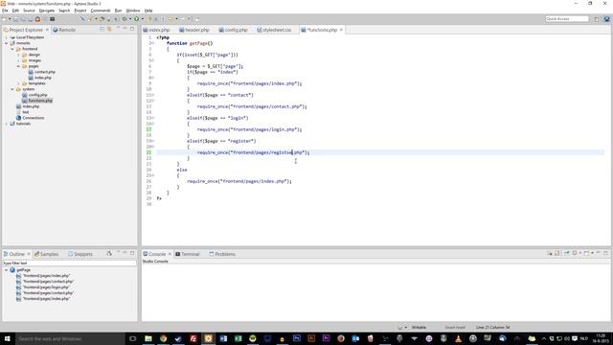Click the Line 21 Column status entry

coord(492,327)
